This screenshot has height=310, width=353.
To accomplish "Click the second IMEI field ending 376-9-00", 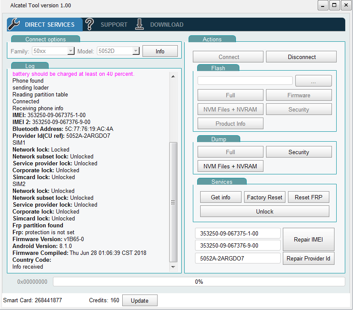I will coord(238,245).
